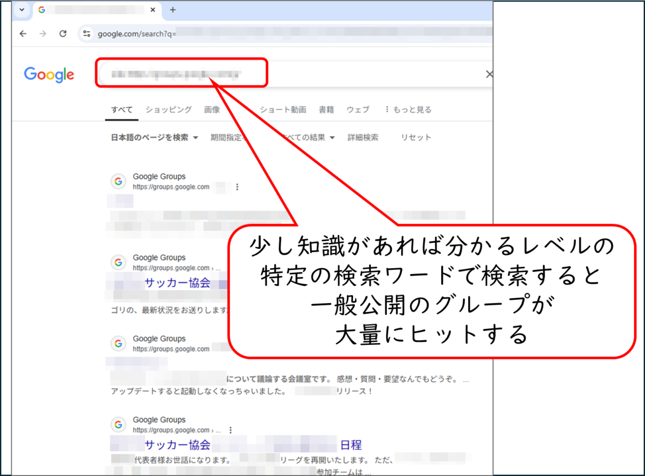Select the すべて results tab
This screenshot has width=645, height=476.
click(121, 110)
